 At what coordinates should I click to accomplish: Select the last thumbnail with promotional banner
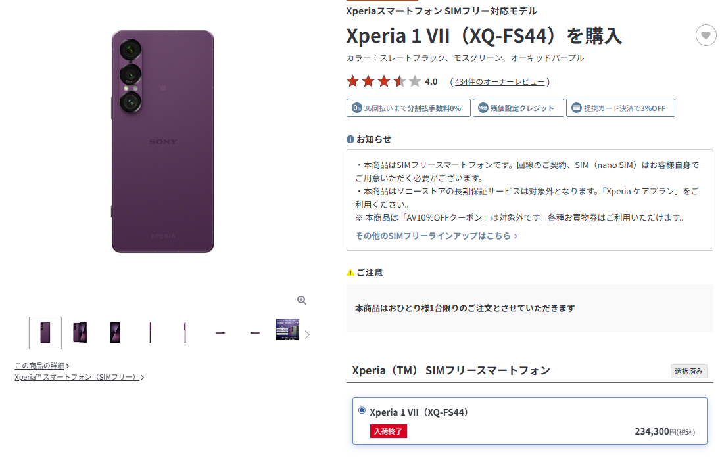[x=287, y=330]
